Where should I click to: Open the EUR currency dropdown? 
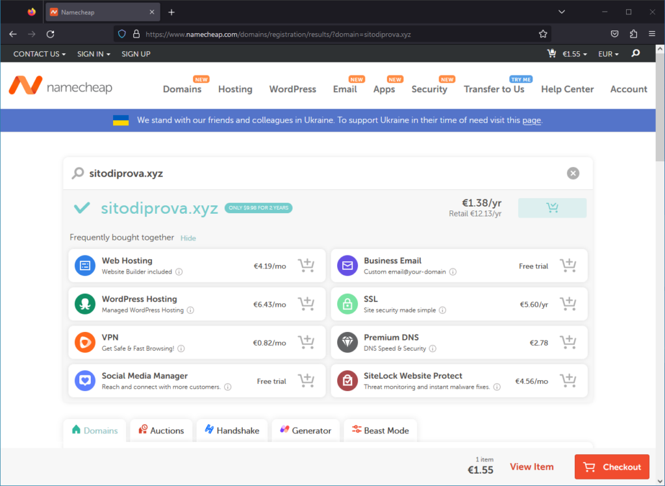click(x=608, y=54)
